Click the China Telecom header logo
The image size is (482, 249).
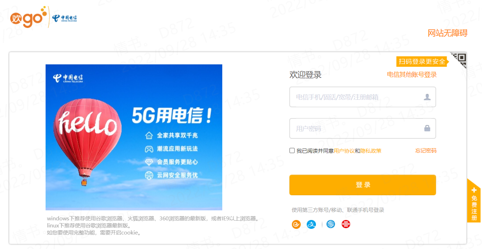click(x=65, y=18)
